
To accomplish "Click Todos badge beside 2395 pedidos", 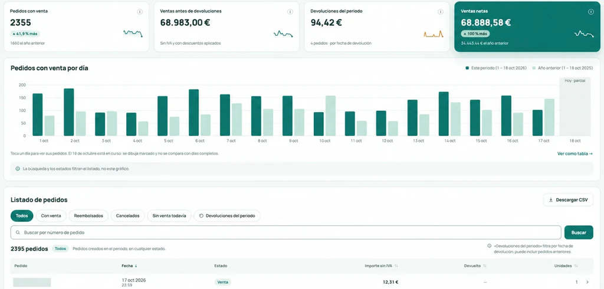I will click(60, 249).
